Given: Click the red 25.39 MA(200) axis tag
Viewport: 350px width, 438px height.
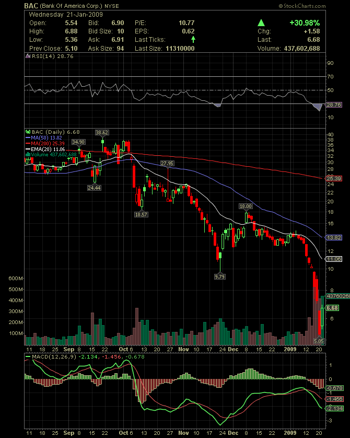Looking at the screenshot, I should point(333,179).
